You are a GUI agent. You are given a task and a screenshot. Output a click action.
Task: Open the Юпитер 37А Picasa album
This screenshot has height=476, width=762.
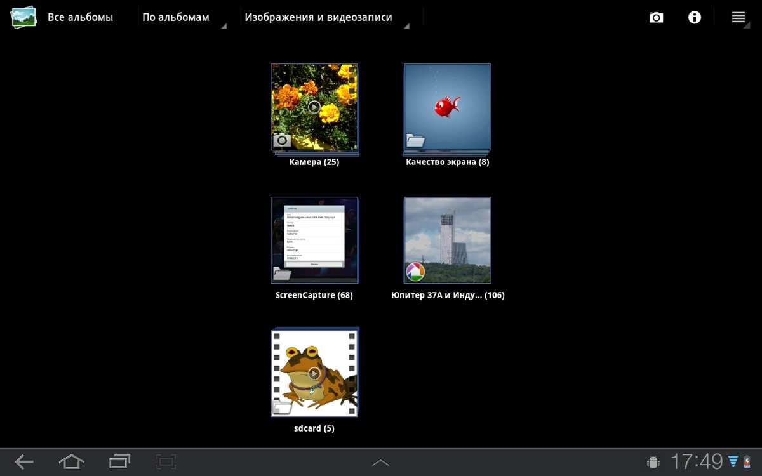[x=447, y=240]
